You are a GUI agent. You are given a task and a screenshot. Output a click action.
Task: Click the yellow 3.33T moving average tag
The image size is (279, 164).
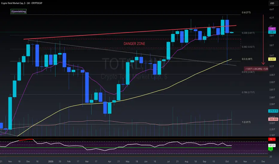click(x=272, y=59)
